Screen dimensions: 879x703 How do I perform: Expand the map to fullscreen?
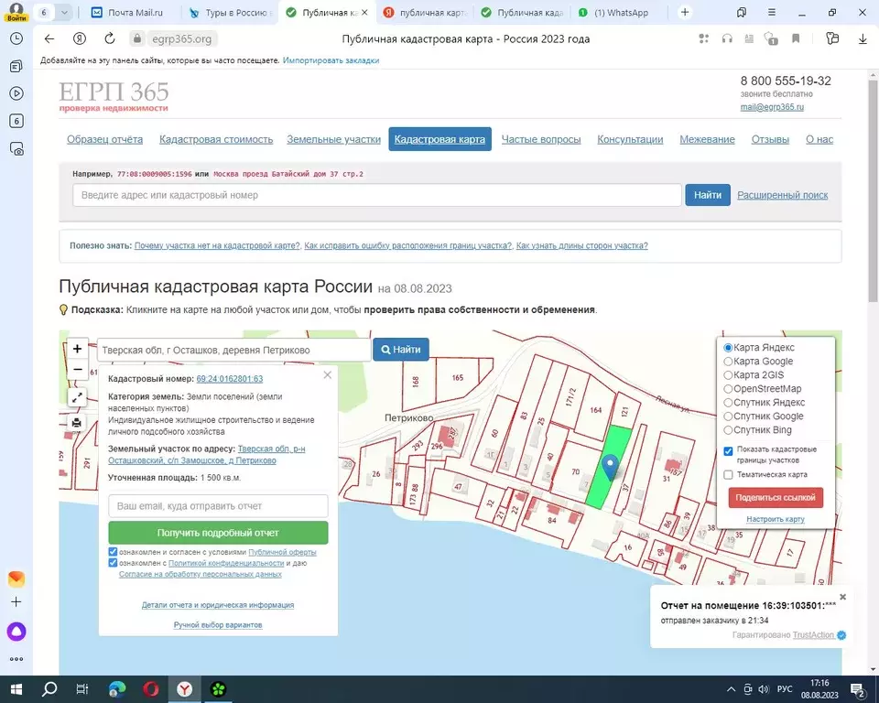[77, 397]
